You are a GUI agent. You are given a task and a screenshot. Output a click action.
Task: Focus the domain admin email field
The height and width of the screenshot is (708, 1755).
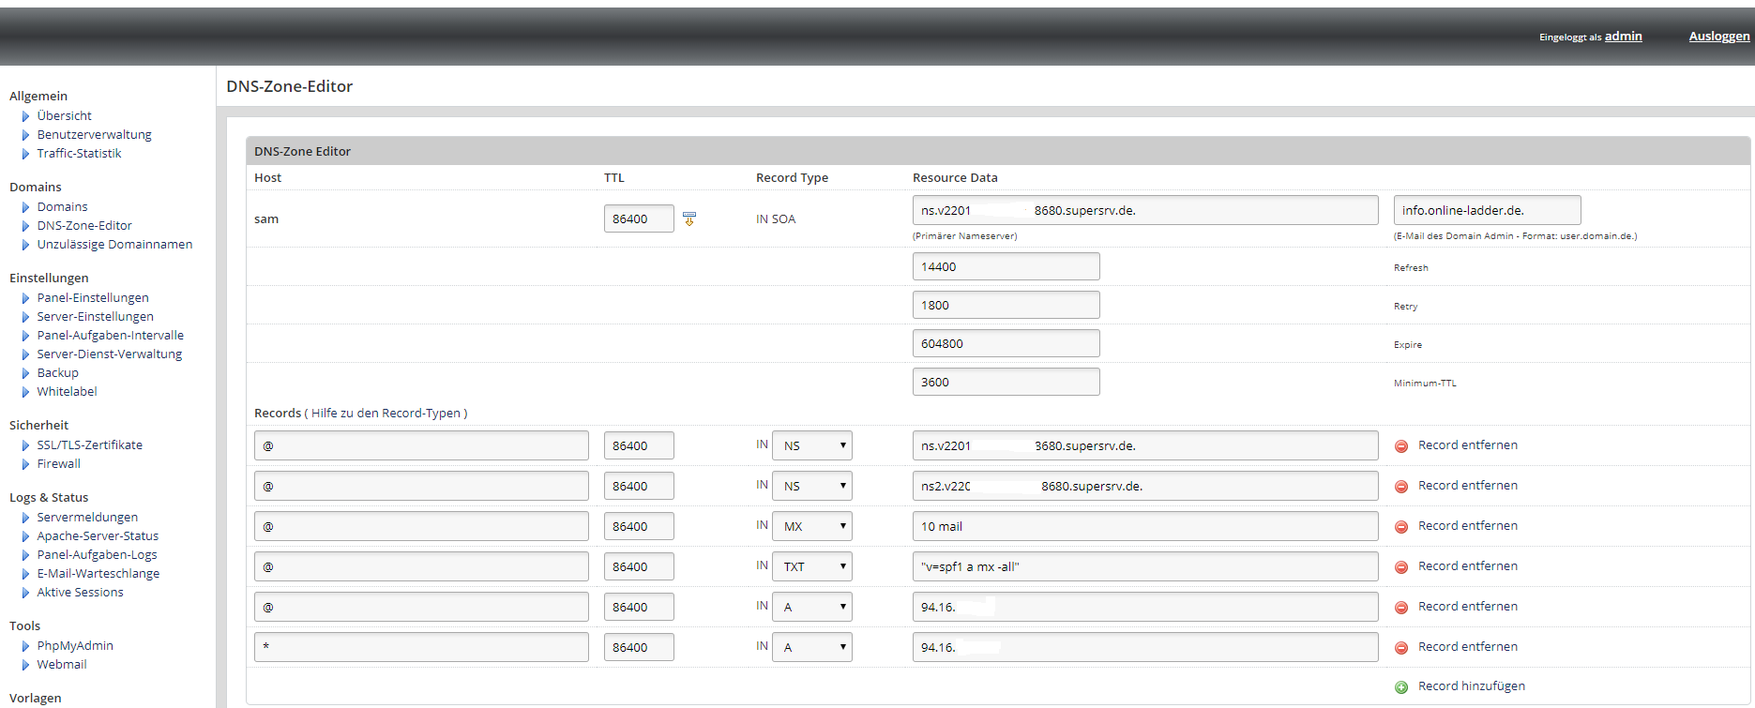coord(1487,210)
